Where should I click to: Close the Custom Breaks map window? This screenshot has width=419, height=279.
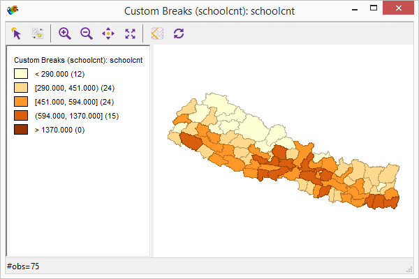pos(399,8)
